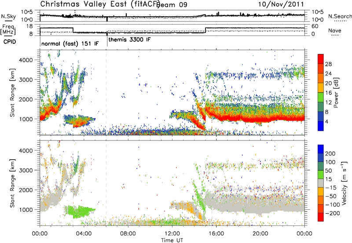
Task: Click the 'Beam 09' label
Action: pyautogui.click(x=172, y=5)
